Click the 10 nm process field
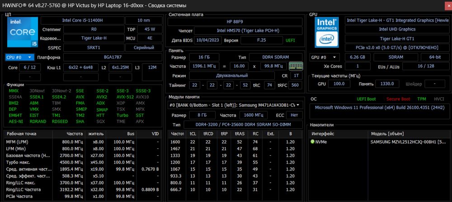Image resolution: width=452 pixels, height=202 pixels. pos(144,20)
